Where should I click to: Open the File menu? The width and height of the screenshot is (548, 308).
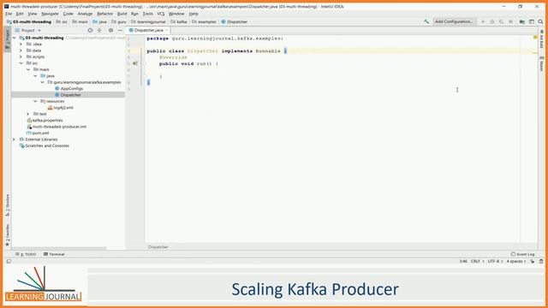(9, 14)
